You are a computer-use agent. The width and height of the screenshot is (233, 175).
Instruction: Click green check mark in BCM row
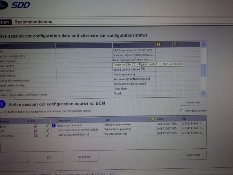click(x=47, y=126)
